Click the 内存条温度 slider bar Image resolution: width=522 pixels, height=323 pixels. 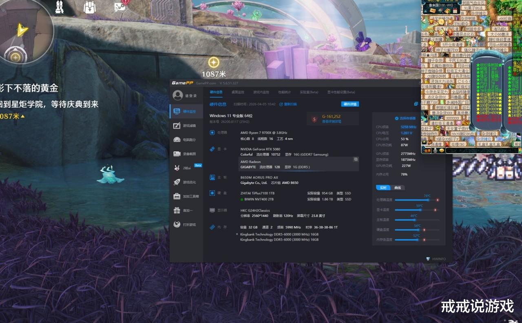416,240
